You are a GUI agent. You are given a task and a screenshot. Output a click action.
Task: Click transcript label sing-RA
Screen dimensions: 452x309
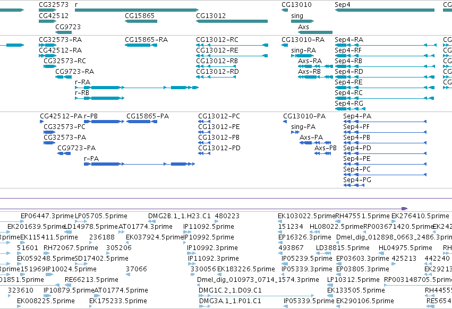point(303,50)
